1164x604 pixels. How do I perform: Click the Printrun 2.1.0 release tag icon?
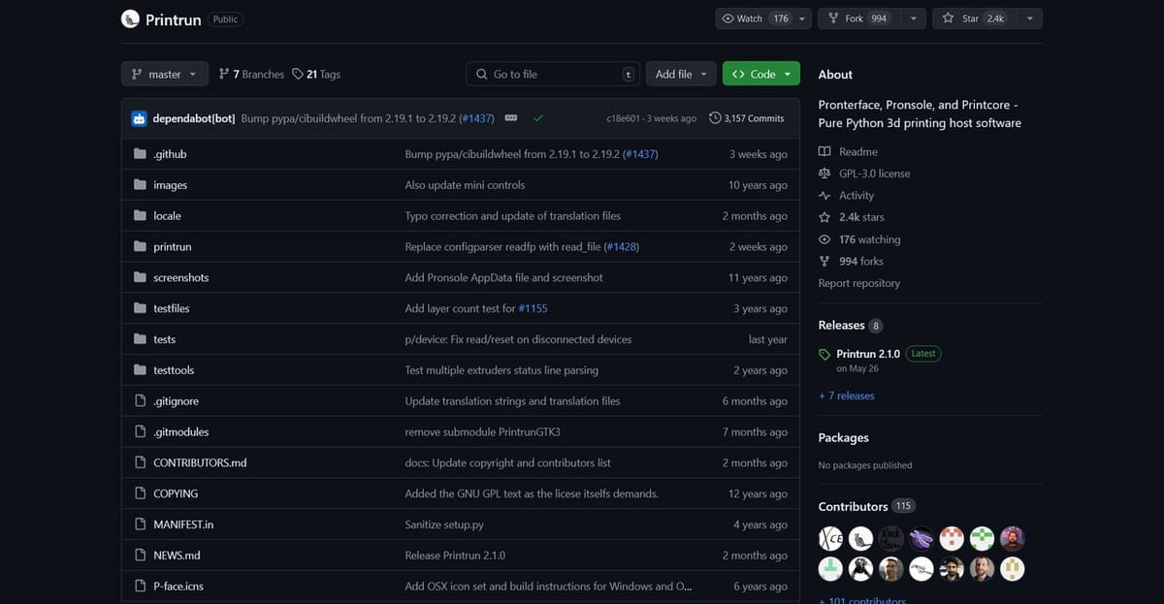click(x=824, y=354)
